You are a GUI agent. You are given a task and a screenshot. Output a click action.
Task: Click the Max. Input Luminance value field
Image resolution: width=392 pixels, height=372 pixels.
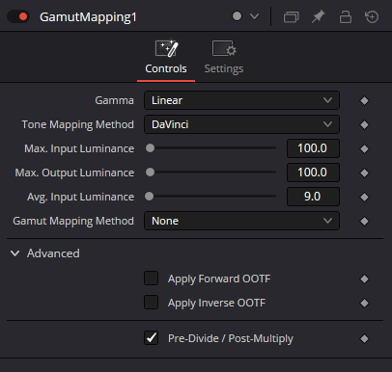(x=313, y=148)
